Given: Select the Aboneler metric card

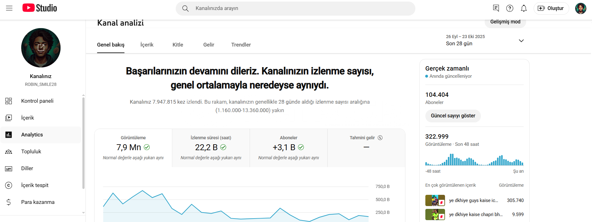Looking at the screenshot, I should pos(288,148).
